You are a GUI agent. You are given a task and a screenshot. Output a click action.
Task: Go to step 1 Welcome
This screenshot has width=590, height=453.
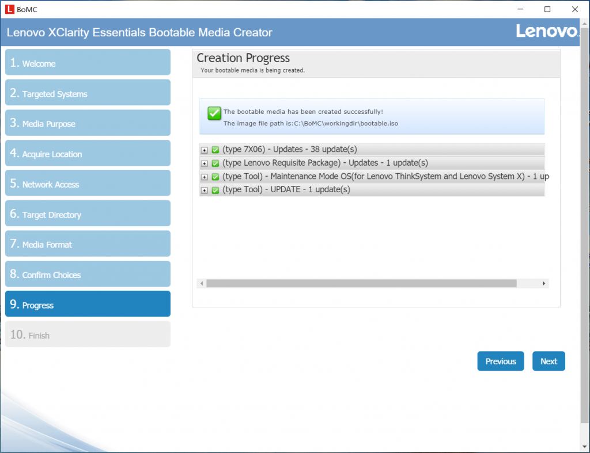tap(88, 62)
